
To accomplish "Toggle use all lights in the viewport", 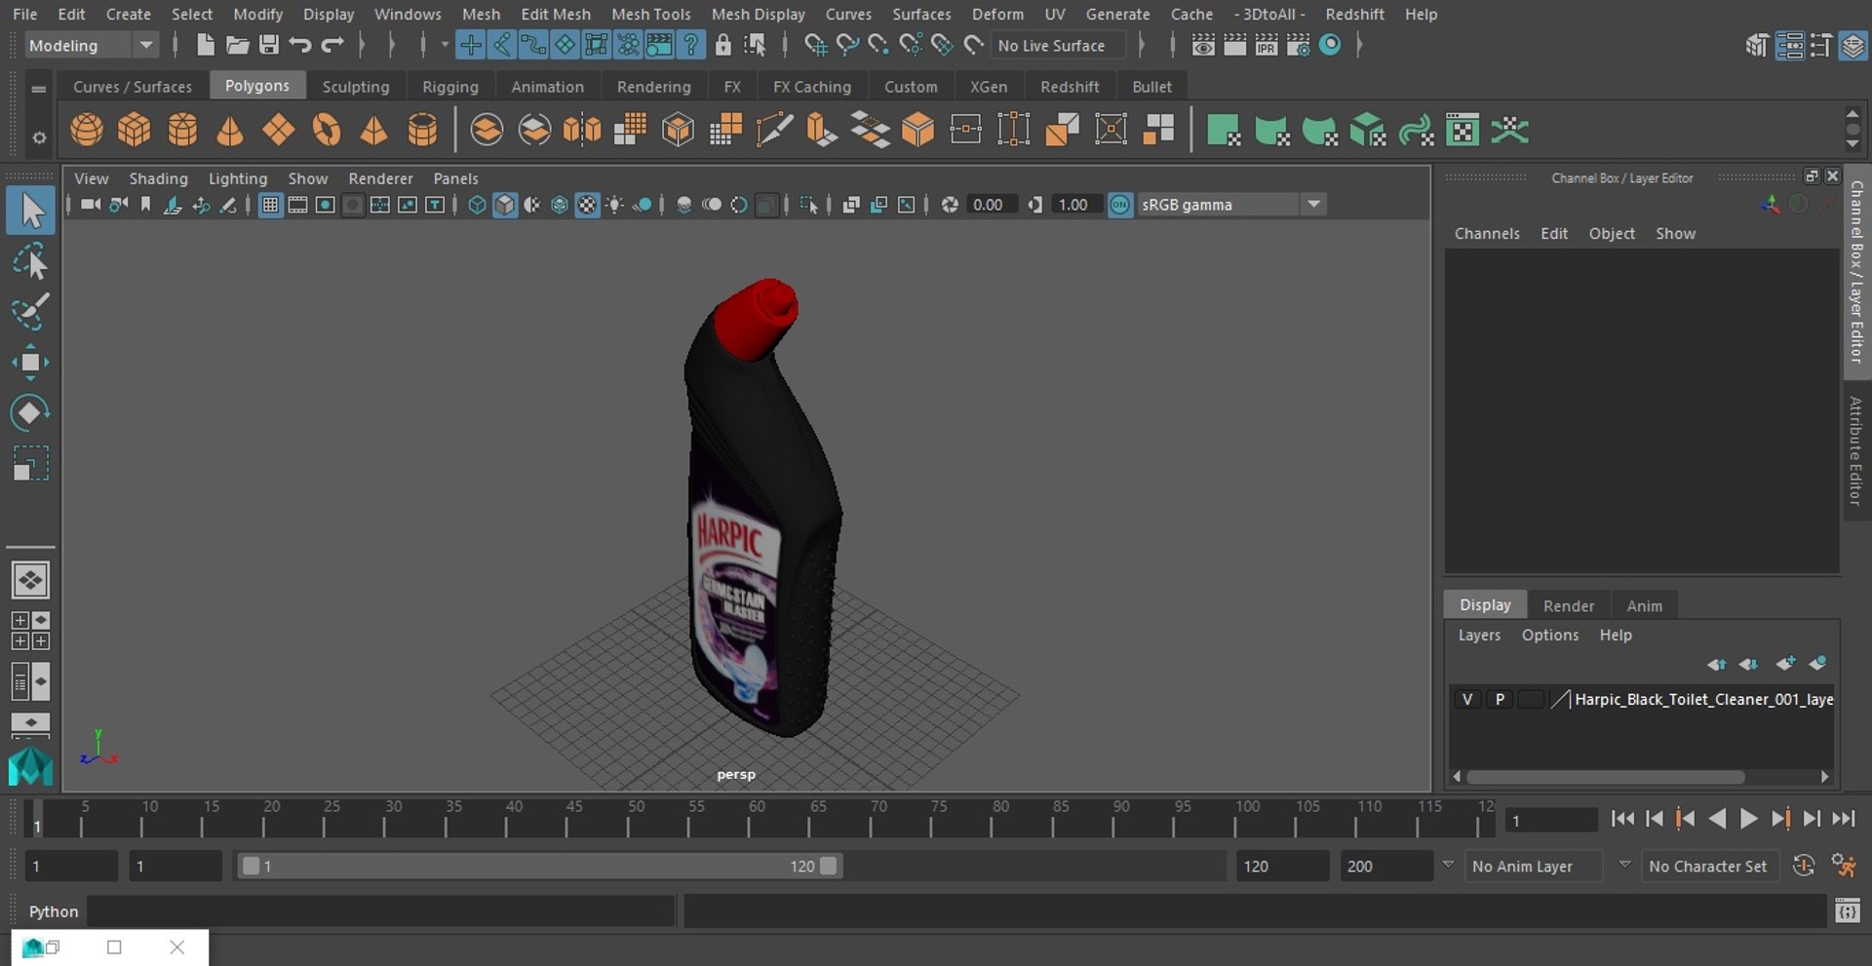I will [x=614, y=205].
